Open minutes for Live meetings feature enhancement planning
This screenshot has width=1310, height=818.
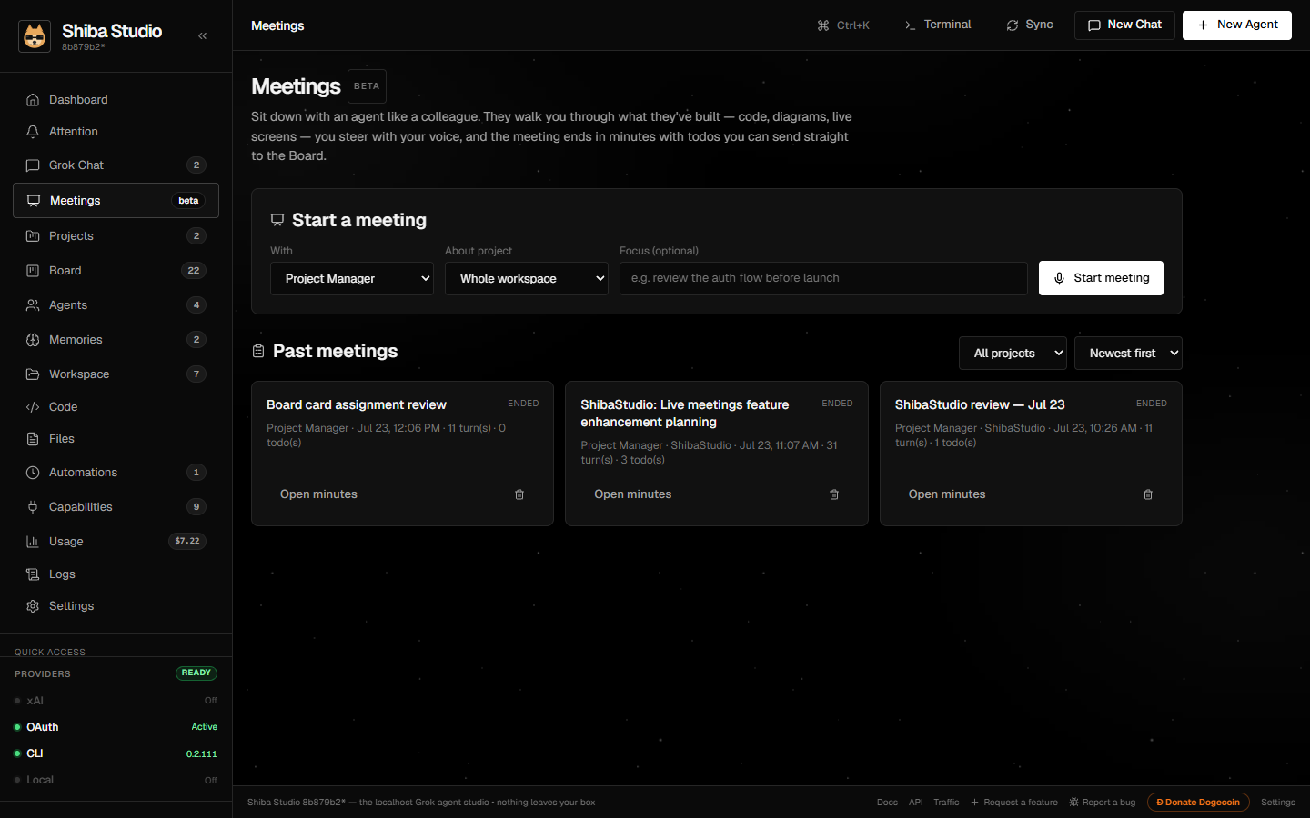click(x=632, y=494)
